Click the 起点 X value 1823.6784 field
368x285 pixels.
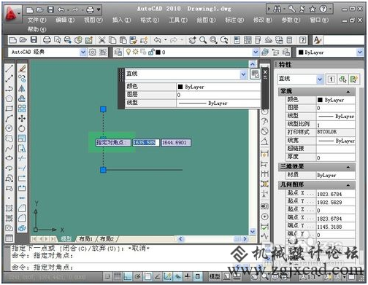pos(336,194)
